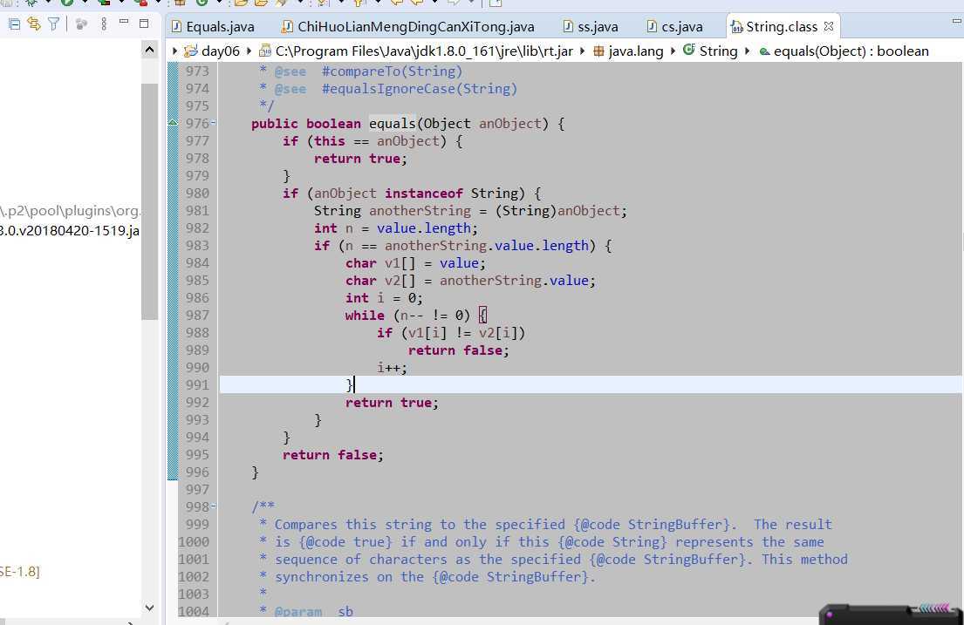This screenshot has width=964, height=625.
Task: Select the 8.0.v20180420-1519.ja entry in left view
Action: (70, 230)
